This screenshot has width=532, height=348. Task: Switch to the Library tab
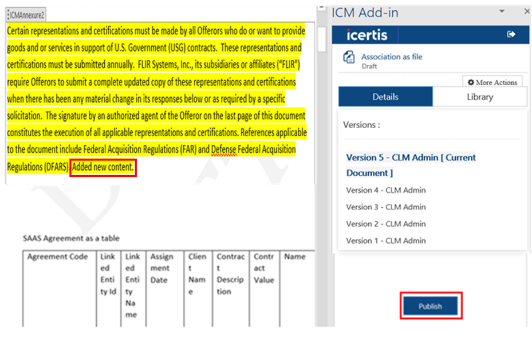479,97
